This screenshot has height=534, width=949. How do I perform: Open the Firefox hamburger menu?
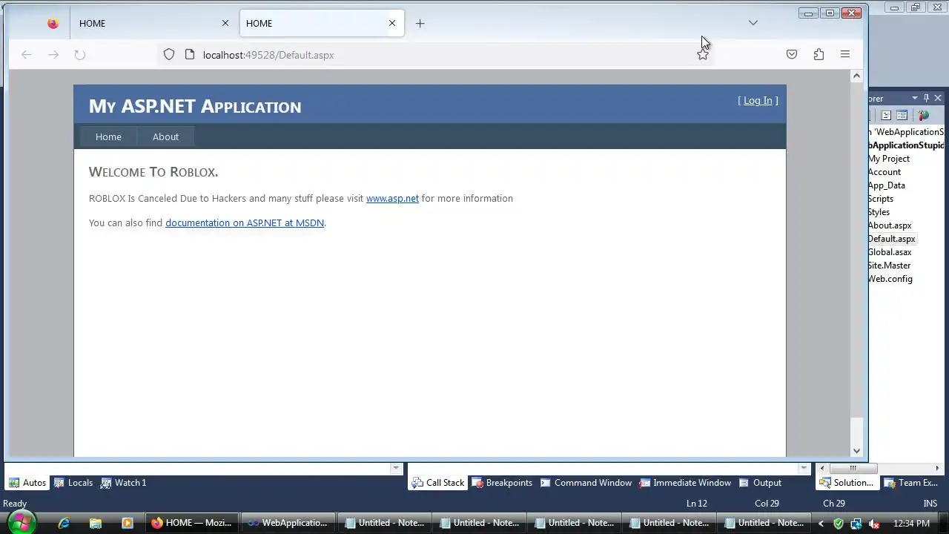coord(845,54)
